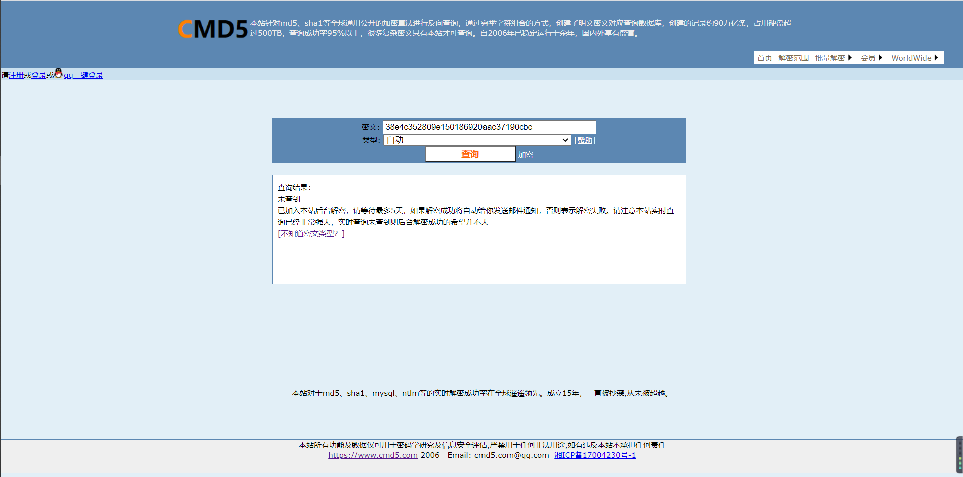Click inside the 密文 ciphertext input box

[x=489, y=127]
